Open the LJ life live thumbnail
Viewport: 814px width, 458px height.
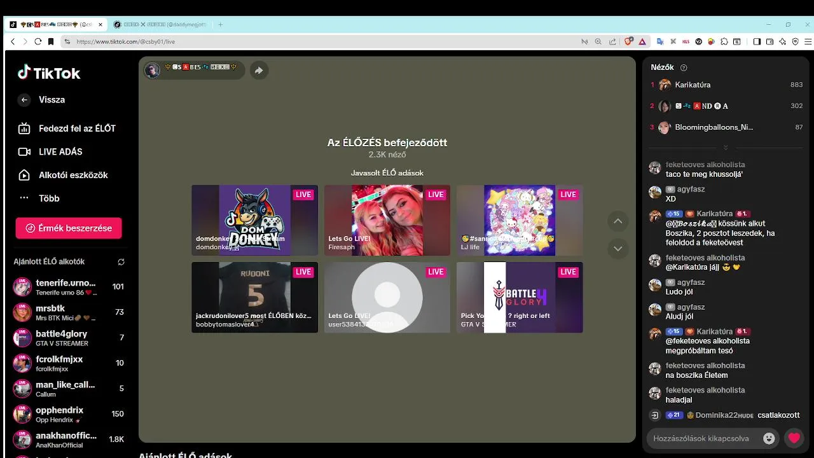(x=520, y=220)
